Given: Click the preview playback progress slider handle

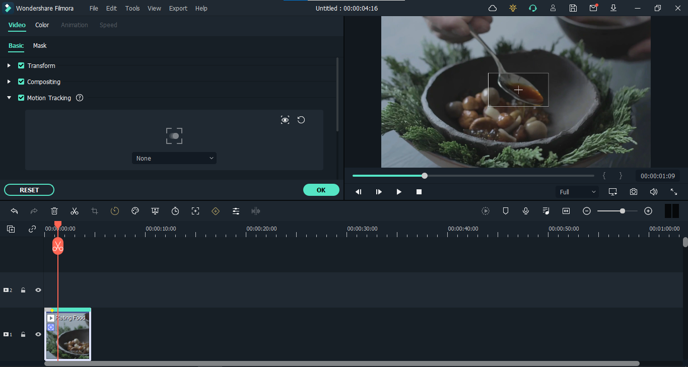Looking at the screenshot, I should (x=425, y=176).
